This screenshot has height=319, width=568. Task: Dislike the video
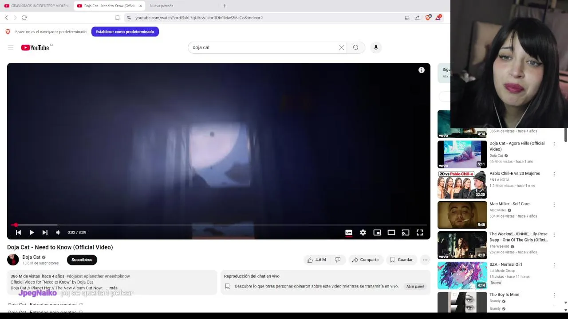pos(338,260)
